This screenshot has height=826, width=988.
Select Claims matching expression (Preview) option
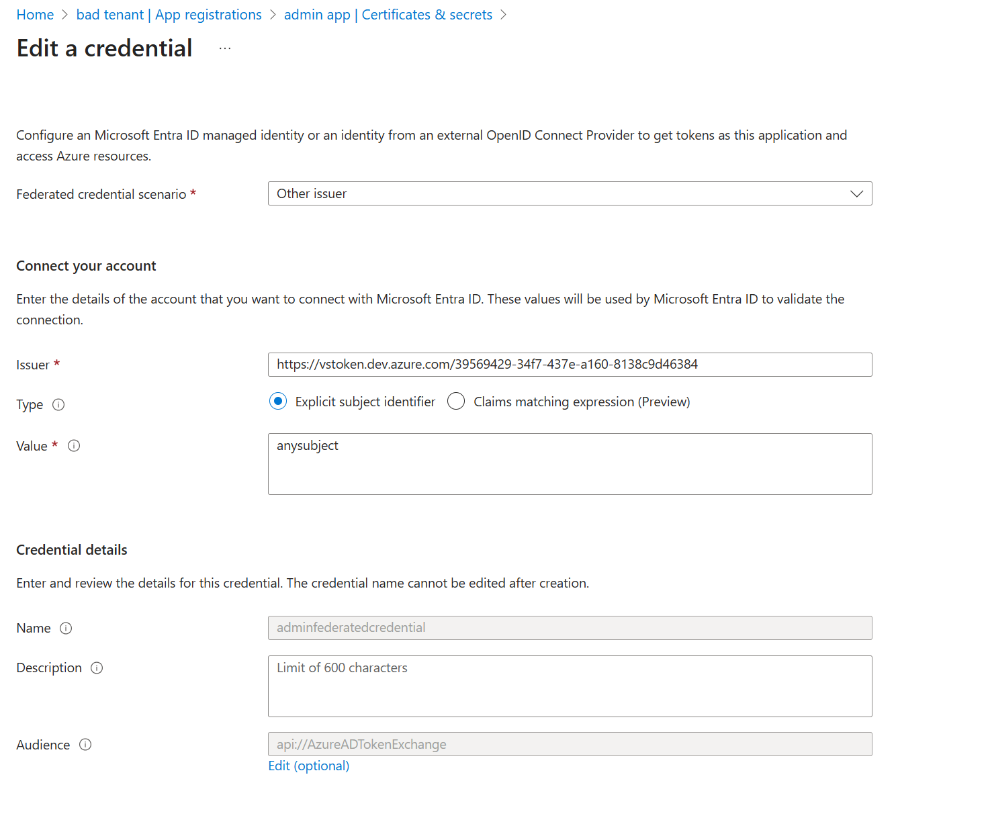click(456, 402)
